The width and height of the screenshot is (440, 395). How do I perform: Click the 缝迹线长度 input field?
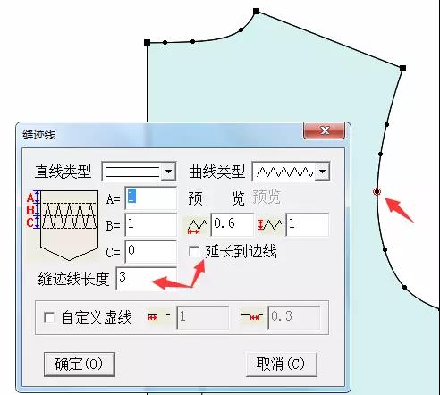point(146,278)
